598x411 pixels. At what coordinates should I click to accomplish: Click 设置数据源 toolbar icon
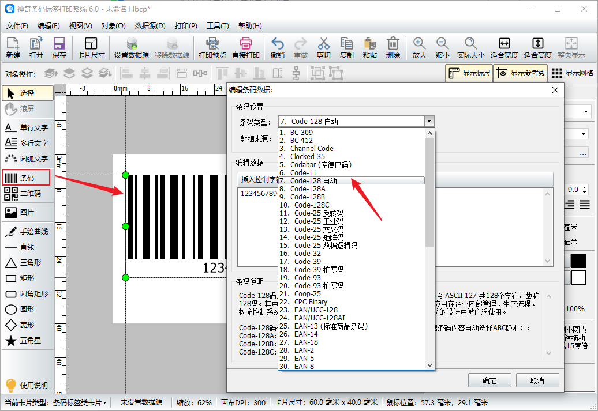coord(132,48)
